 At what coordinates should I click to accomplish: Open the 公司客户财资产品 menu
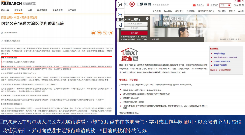pos(206,11)
